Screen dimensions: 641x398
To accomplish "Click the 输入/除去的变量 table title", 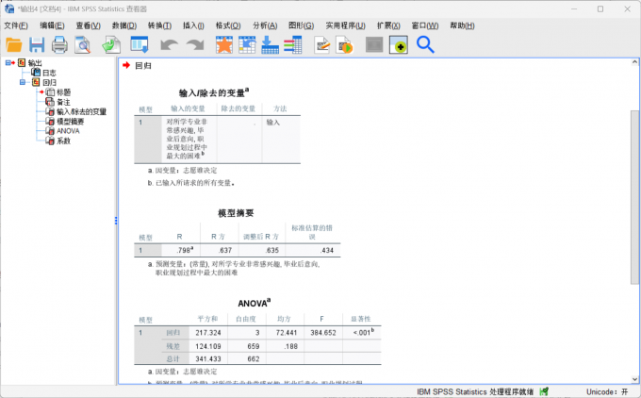I will 214,92.
